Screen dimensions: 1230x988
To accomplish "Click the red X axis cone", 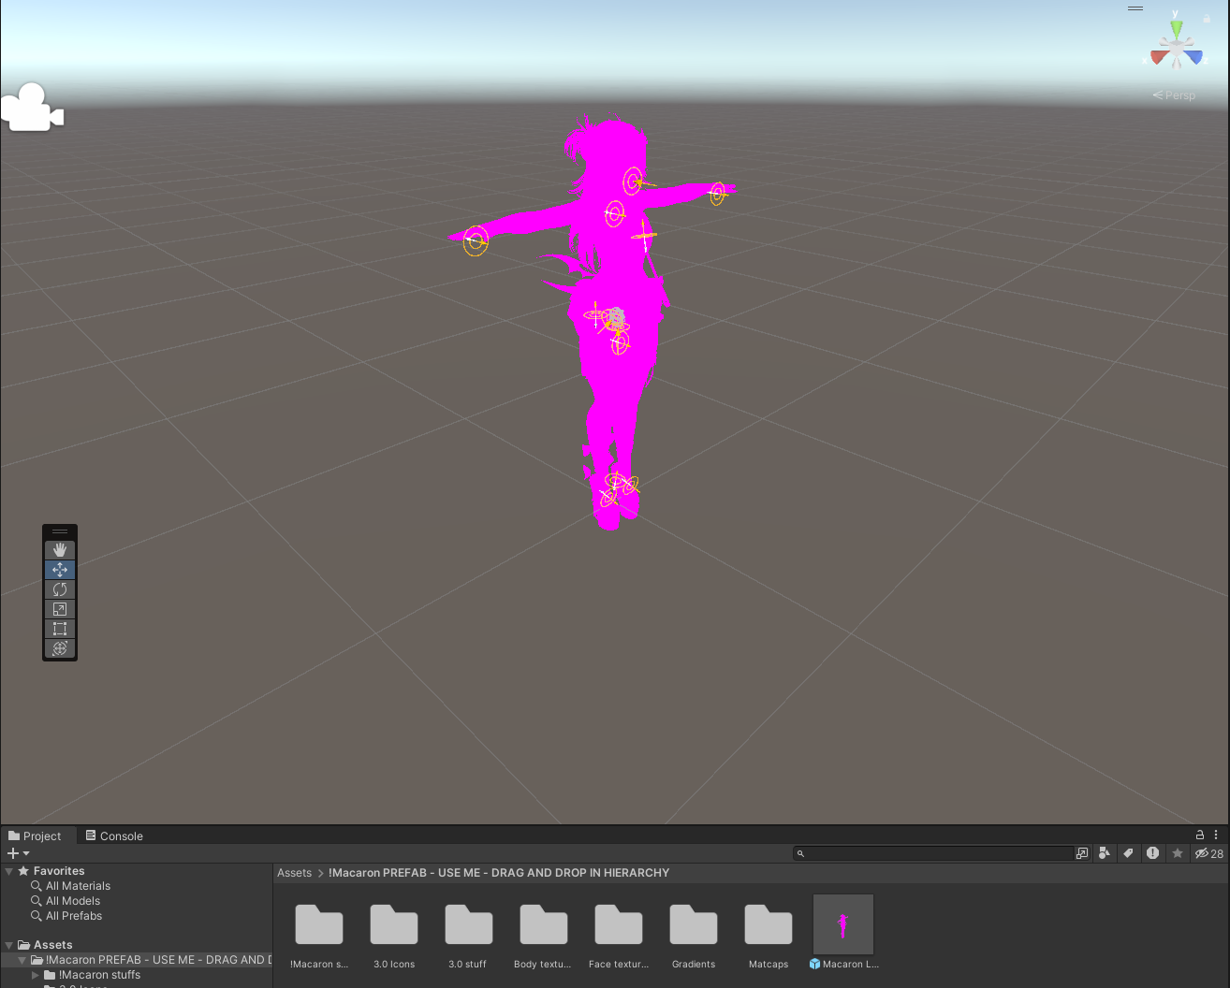I will click(x=1161, y=57).
